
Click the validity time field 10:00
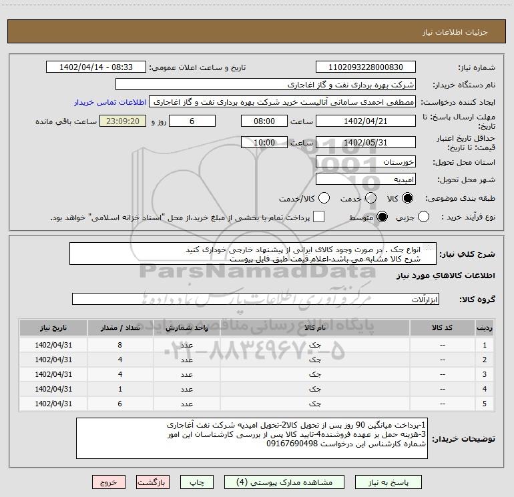point(264,142)
